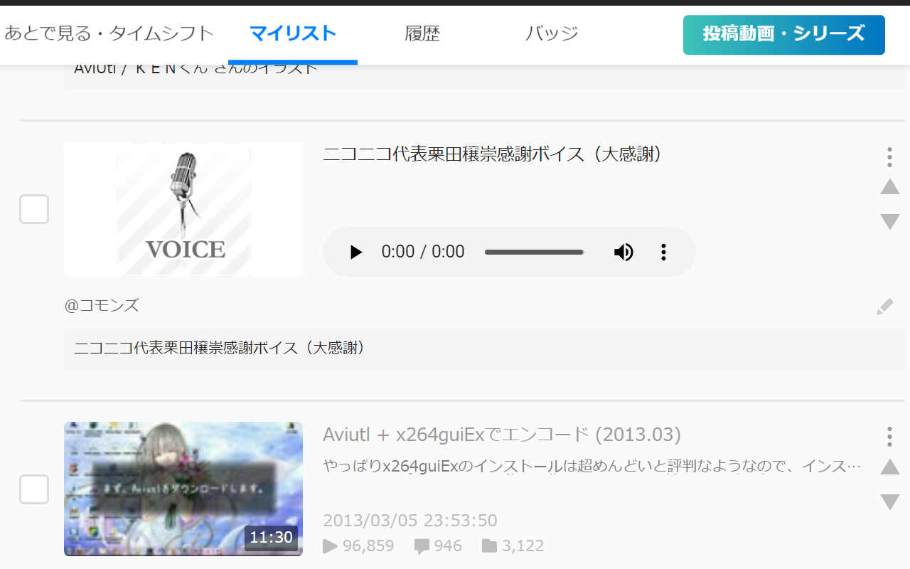The image size is (910, 569).
Task: Move the Aviutl video down in the list
Action: coord(889,500)
